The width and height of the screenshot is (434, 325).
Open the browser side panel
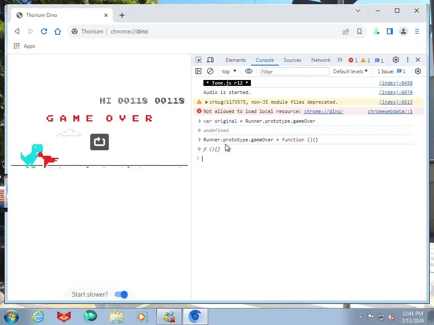pyautogui.click(x=390, y=31)
